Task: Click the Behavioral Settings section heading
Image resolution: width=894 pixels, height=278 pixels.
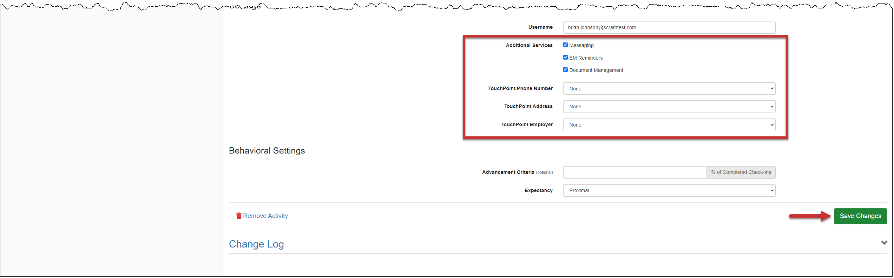Action: click(x=267, y=150)
